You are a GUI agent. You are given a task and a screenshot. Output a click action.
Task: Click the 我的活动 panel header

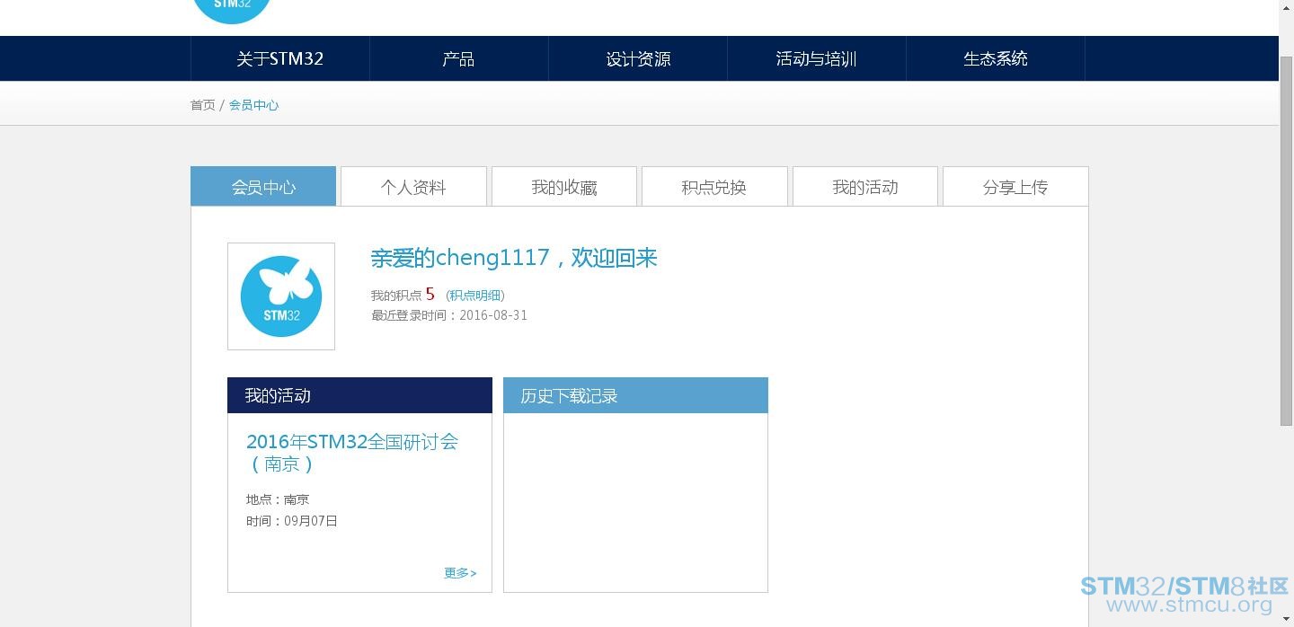pos(359,395)
